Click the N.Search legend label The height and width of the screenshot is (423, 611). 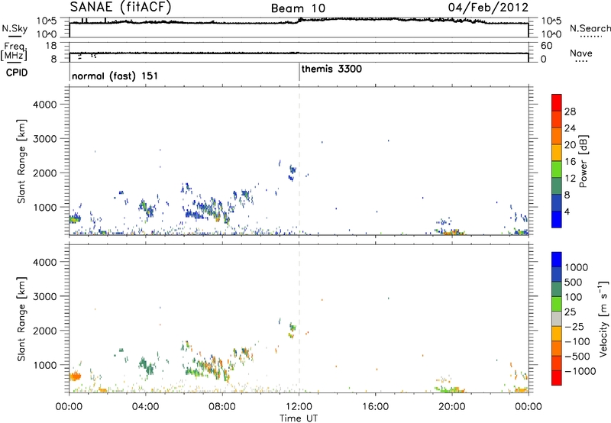[590, 28]
